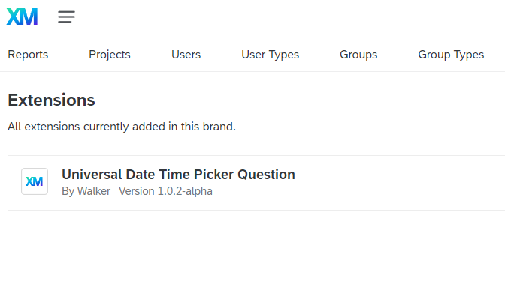Click the XM icon beside the extension
Screen dimensions: 505x303
35,181
